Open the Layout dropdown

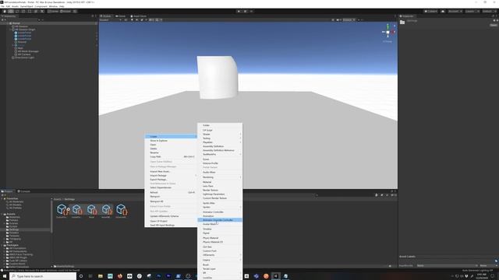click(489, 11)
